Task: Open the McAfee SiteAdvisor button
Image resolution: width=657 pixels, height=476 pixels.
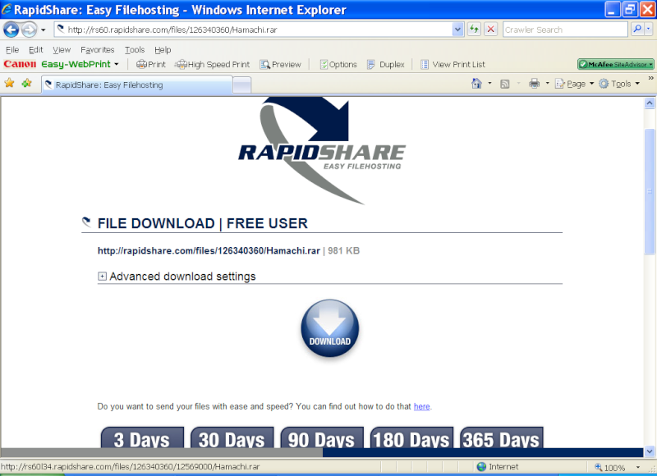Action: click(x=615, y=64)
